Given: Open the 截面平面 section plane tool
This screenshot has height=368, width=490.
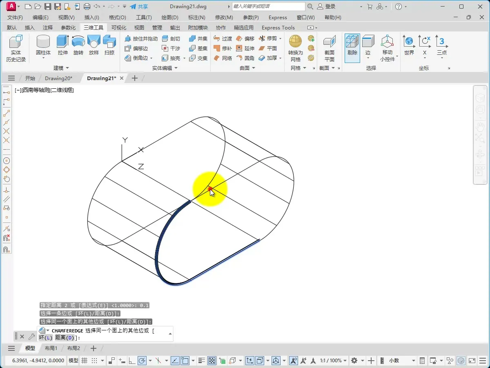Looking at the screenshot, I should click(329, 47).
